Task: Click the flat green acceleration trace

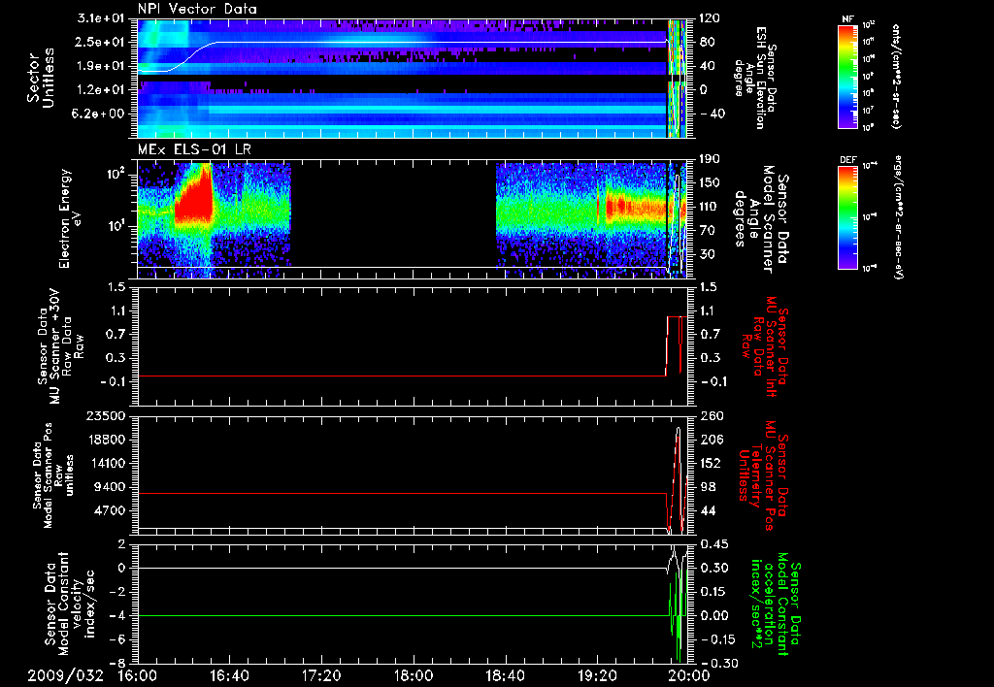Action: coord(403,615)
